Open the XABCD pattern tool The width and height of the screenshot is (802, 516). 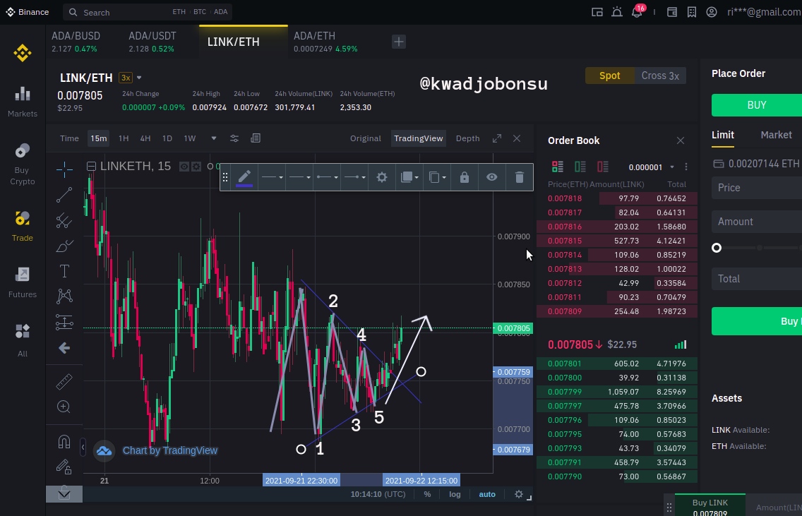click(x=64, y=296)
